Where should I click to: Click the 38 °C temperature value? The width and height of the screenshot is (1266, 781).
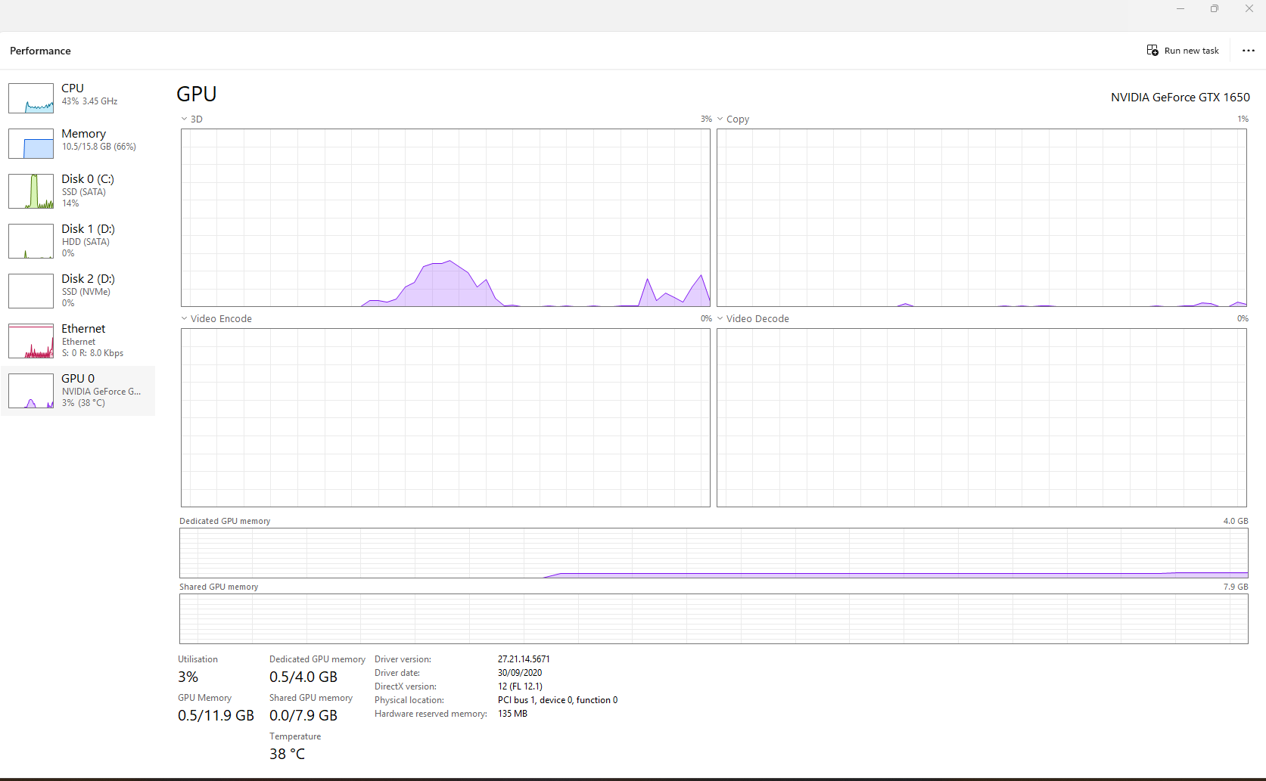287,754
